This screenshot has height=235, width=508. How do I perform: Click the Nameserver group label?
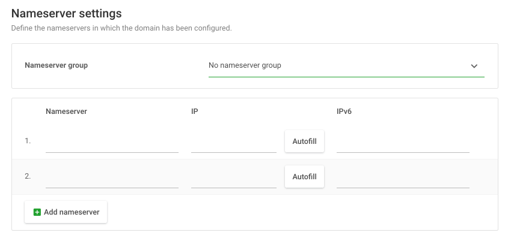click(57, 65)
